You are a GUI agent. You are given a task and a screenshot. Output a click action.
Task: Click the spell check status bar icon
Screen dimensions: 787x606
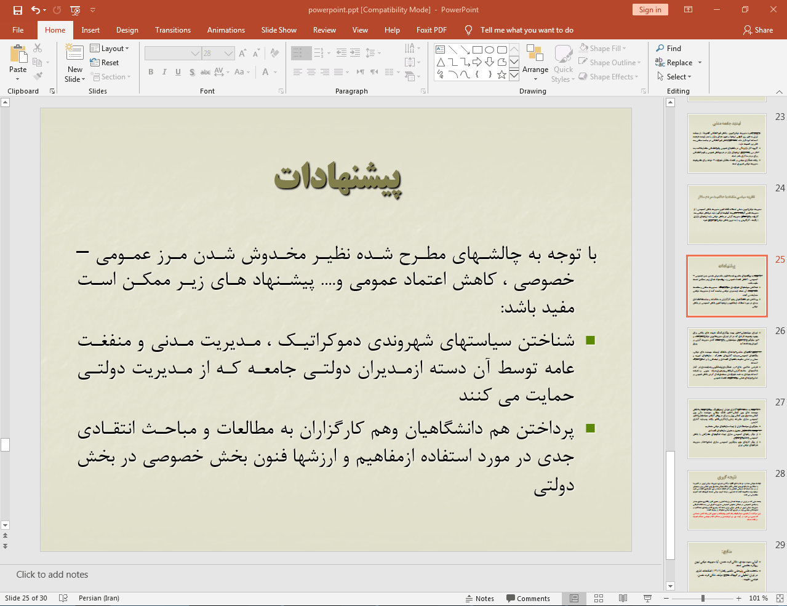coord(63,599)
